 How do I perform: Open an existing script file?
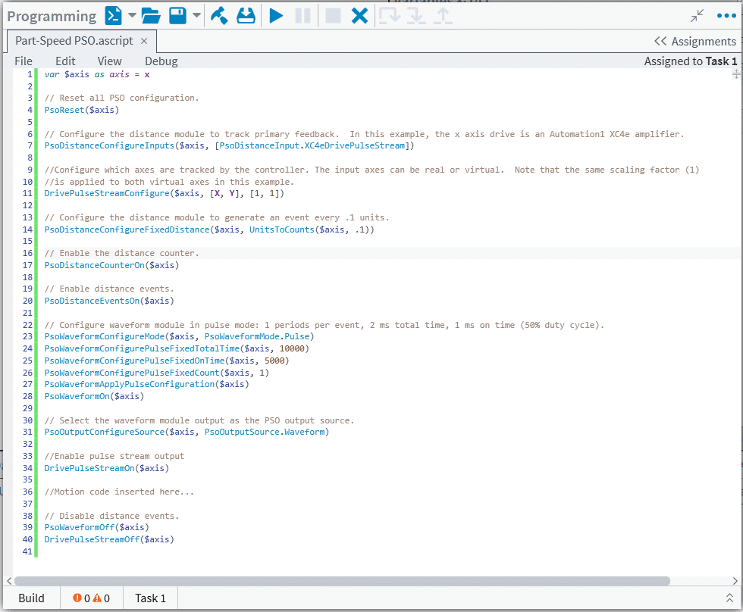point(152,15)
